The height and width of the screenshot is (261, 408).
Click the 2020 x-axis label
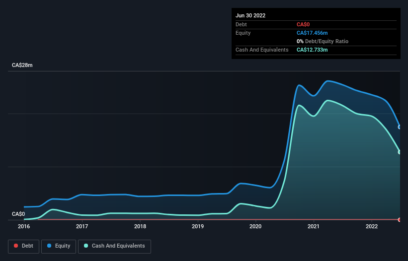click(x=255, y=226)
